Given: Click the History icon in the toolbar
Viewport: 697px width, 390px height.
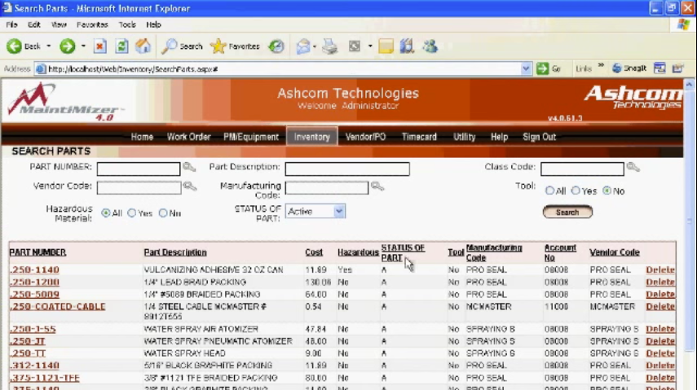Looking at the screenshot, I should [276, 46].
